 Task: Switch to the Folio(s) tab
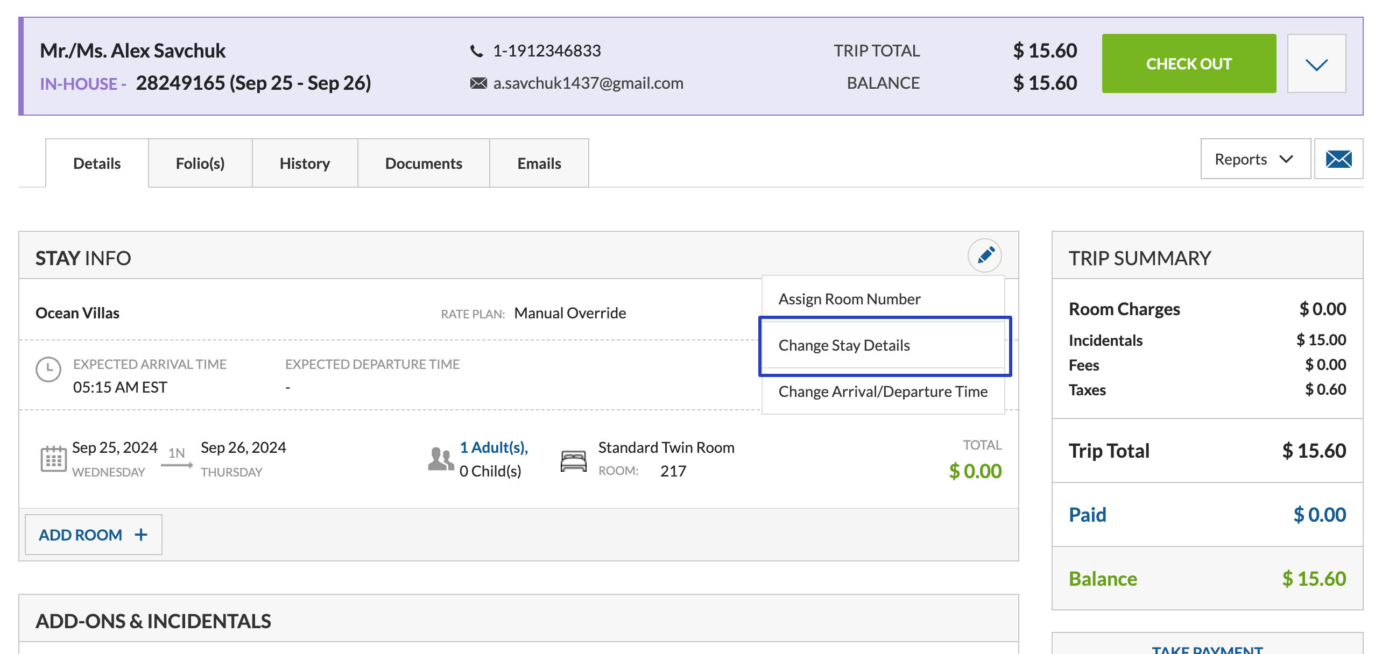200,163
